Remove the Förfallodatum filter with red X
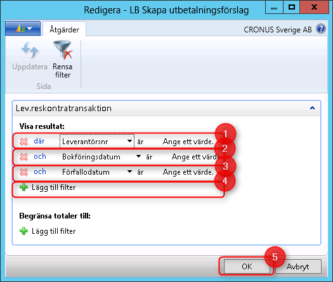333x282 pixels. coord(23,172)
